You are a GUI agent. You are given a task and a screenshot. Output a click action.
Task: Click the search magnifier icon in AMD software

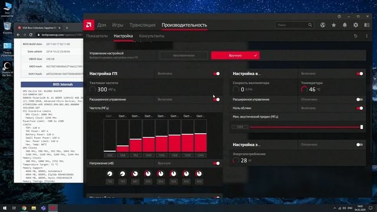click(x=310, y=25)
